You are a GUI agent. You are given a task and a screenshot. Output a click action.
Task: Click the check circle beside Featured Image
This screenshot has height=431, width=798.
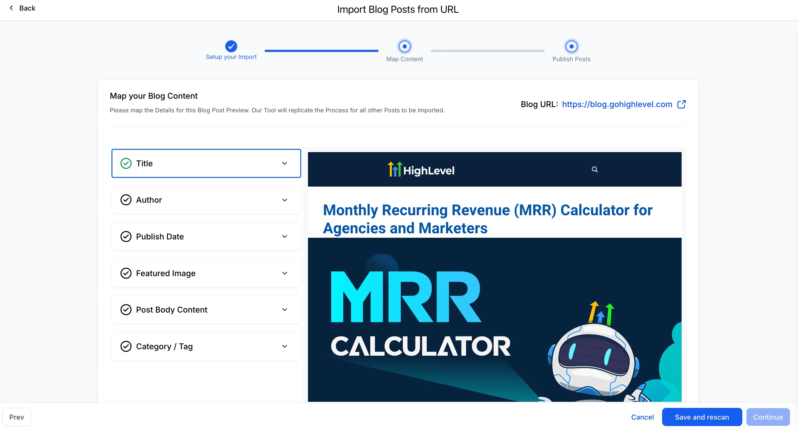(x=126, y=273)
